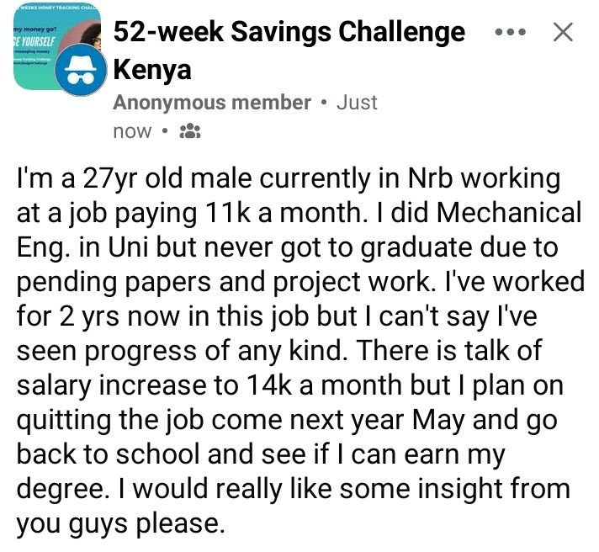This screenshot has height=552, width=599.
Task: Open the three-dot post options menu
Action: pyautogui.click(x=511, y=33)
